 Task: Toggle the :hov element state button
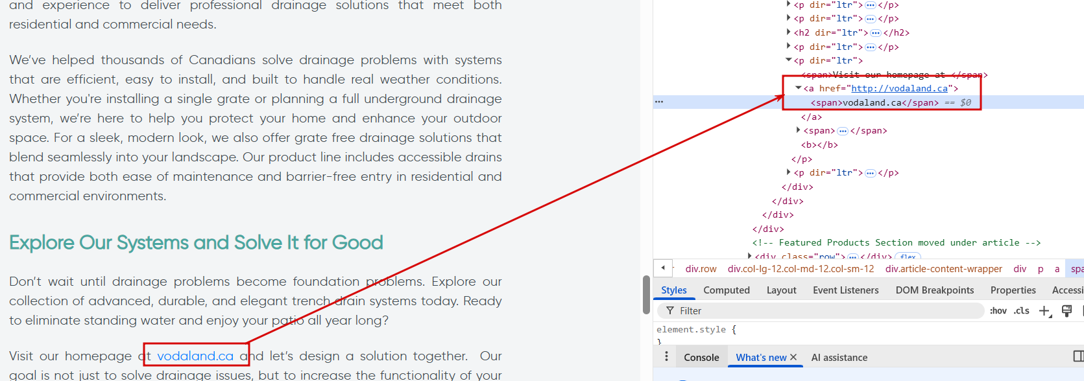(998, 311)
